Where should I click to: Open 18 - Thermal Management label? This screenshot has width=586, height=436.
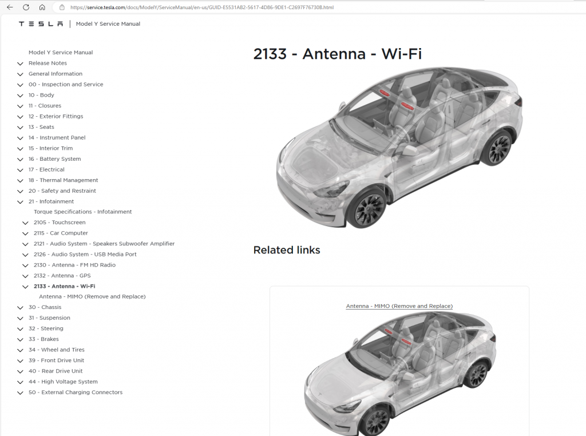click(x=63, y=180)
